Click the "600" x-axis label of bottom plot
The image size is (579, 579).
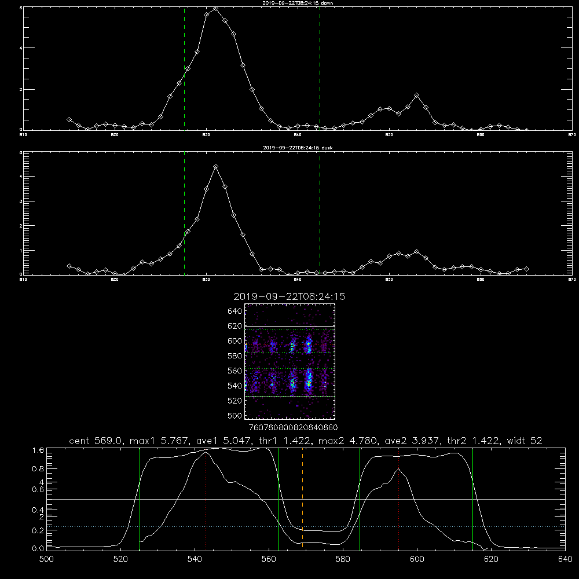coord(417,559)
